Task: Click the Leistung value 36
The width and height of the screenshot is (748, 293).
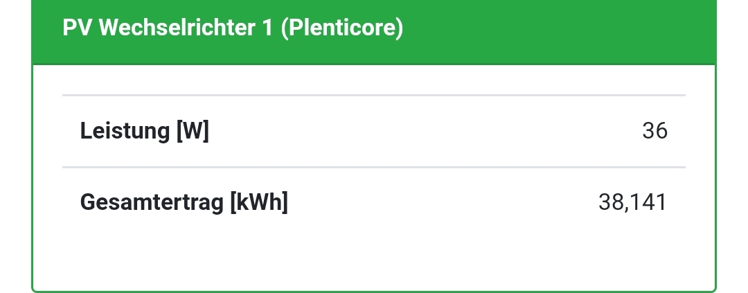Action: [654, 130]
